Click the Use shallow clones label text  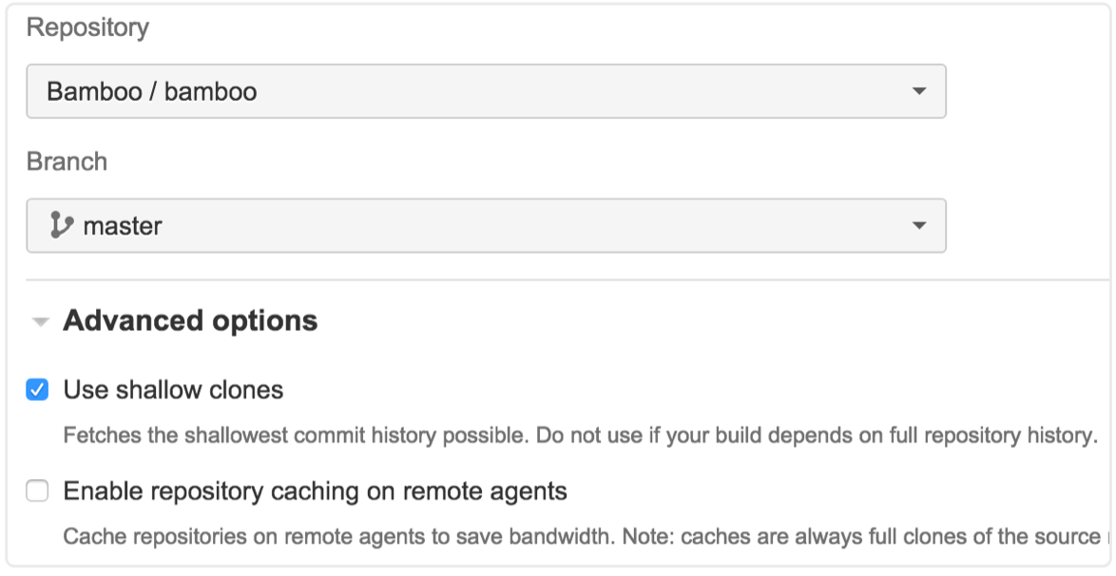pos(172,389)
